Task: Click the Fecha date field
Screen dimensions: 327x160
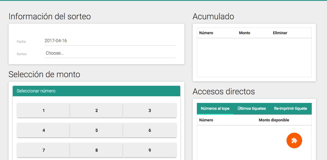Action: [x=110, y=41]
